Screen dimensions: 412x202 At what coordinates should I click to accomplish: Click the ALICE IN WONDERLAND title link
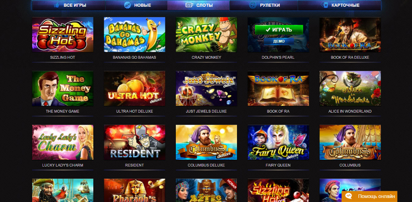[x=350, y=111]
